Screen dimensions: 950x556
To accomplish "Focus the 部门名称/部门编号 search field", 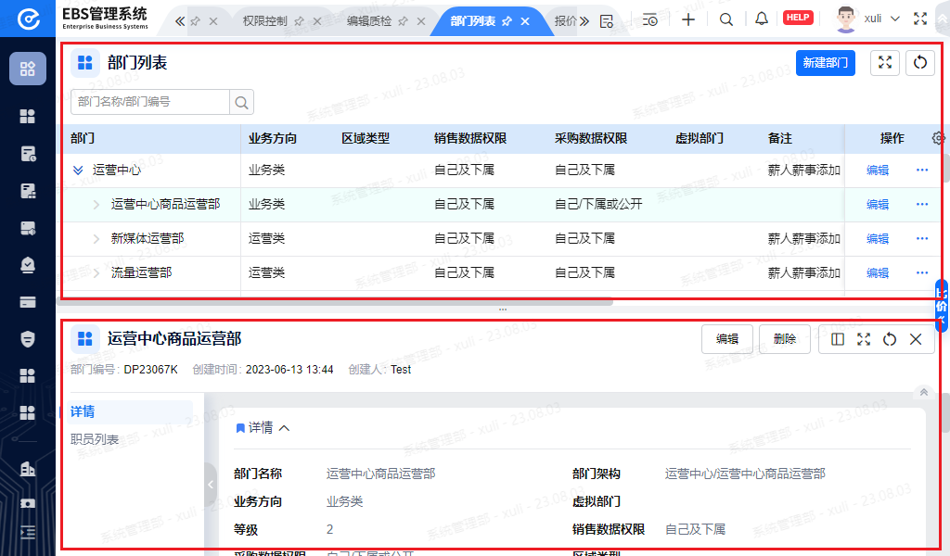I will click(x=150, y=102).
